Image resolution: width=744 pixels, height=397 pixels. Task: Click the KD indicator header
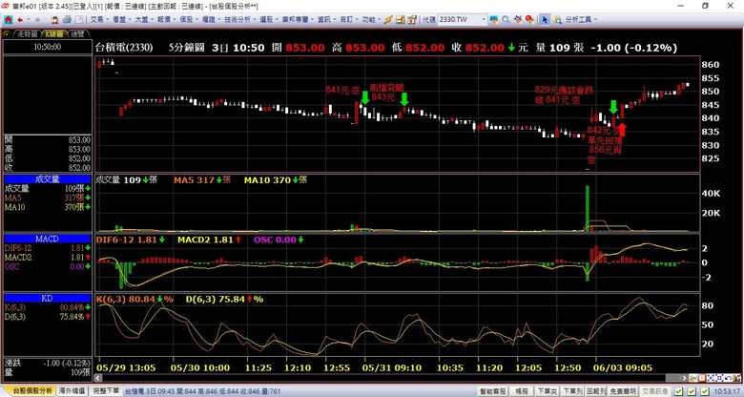tap(47, 298)
